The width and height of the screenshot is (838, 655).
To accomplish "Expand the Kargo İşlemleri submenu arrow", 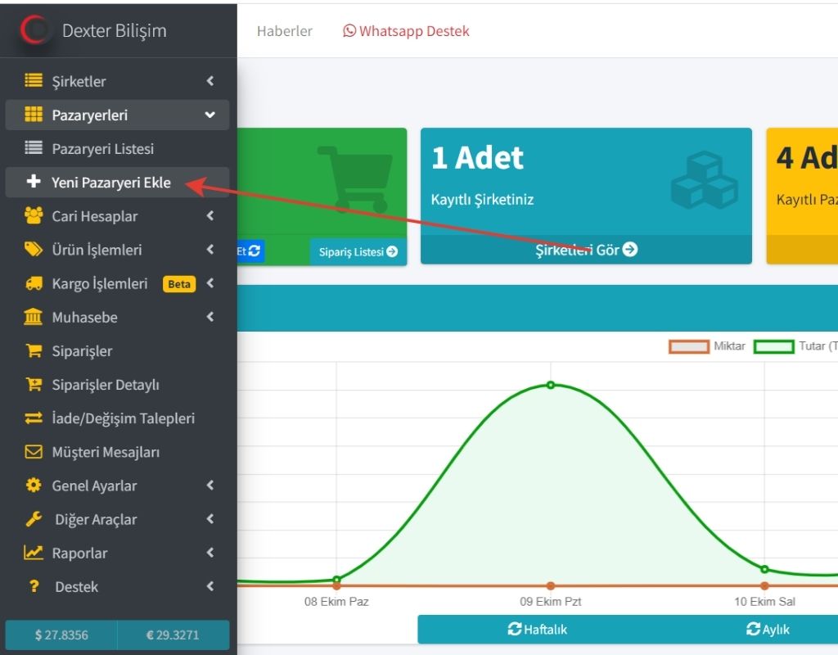I will coord(210,284).
